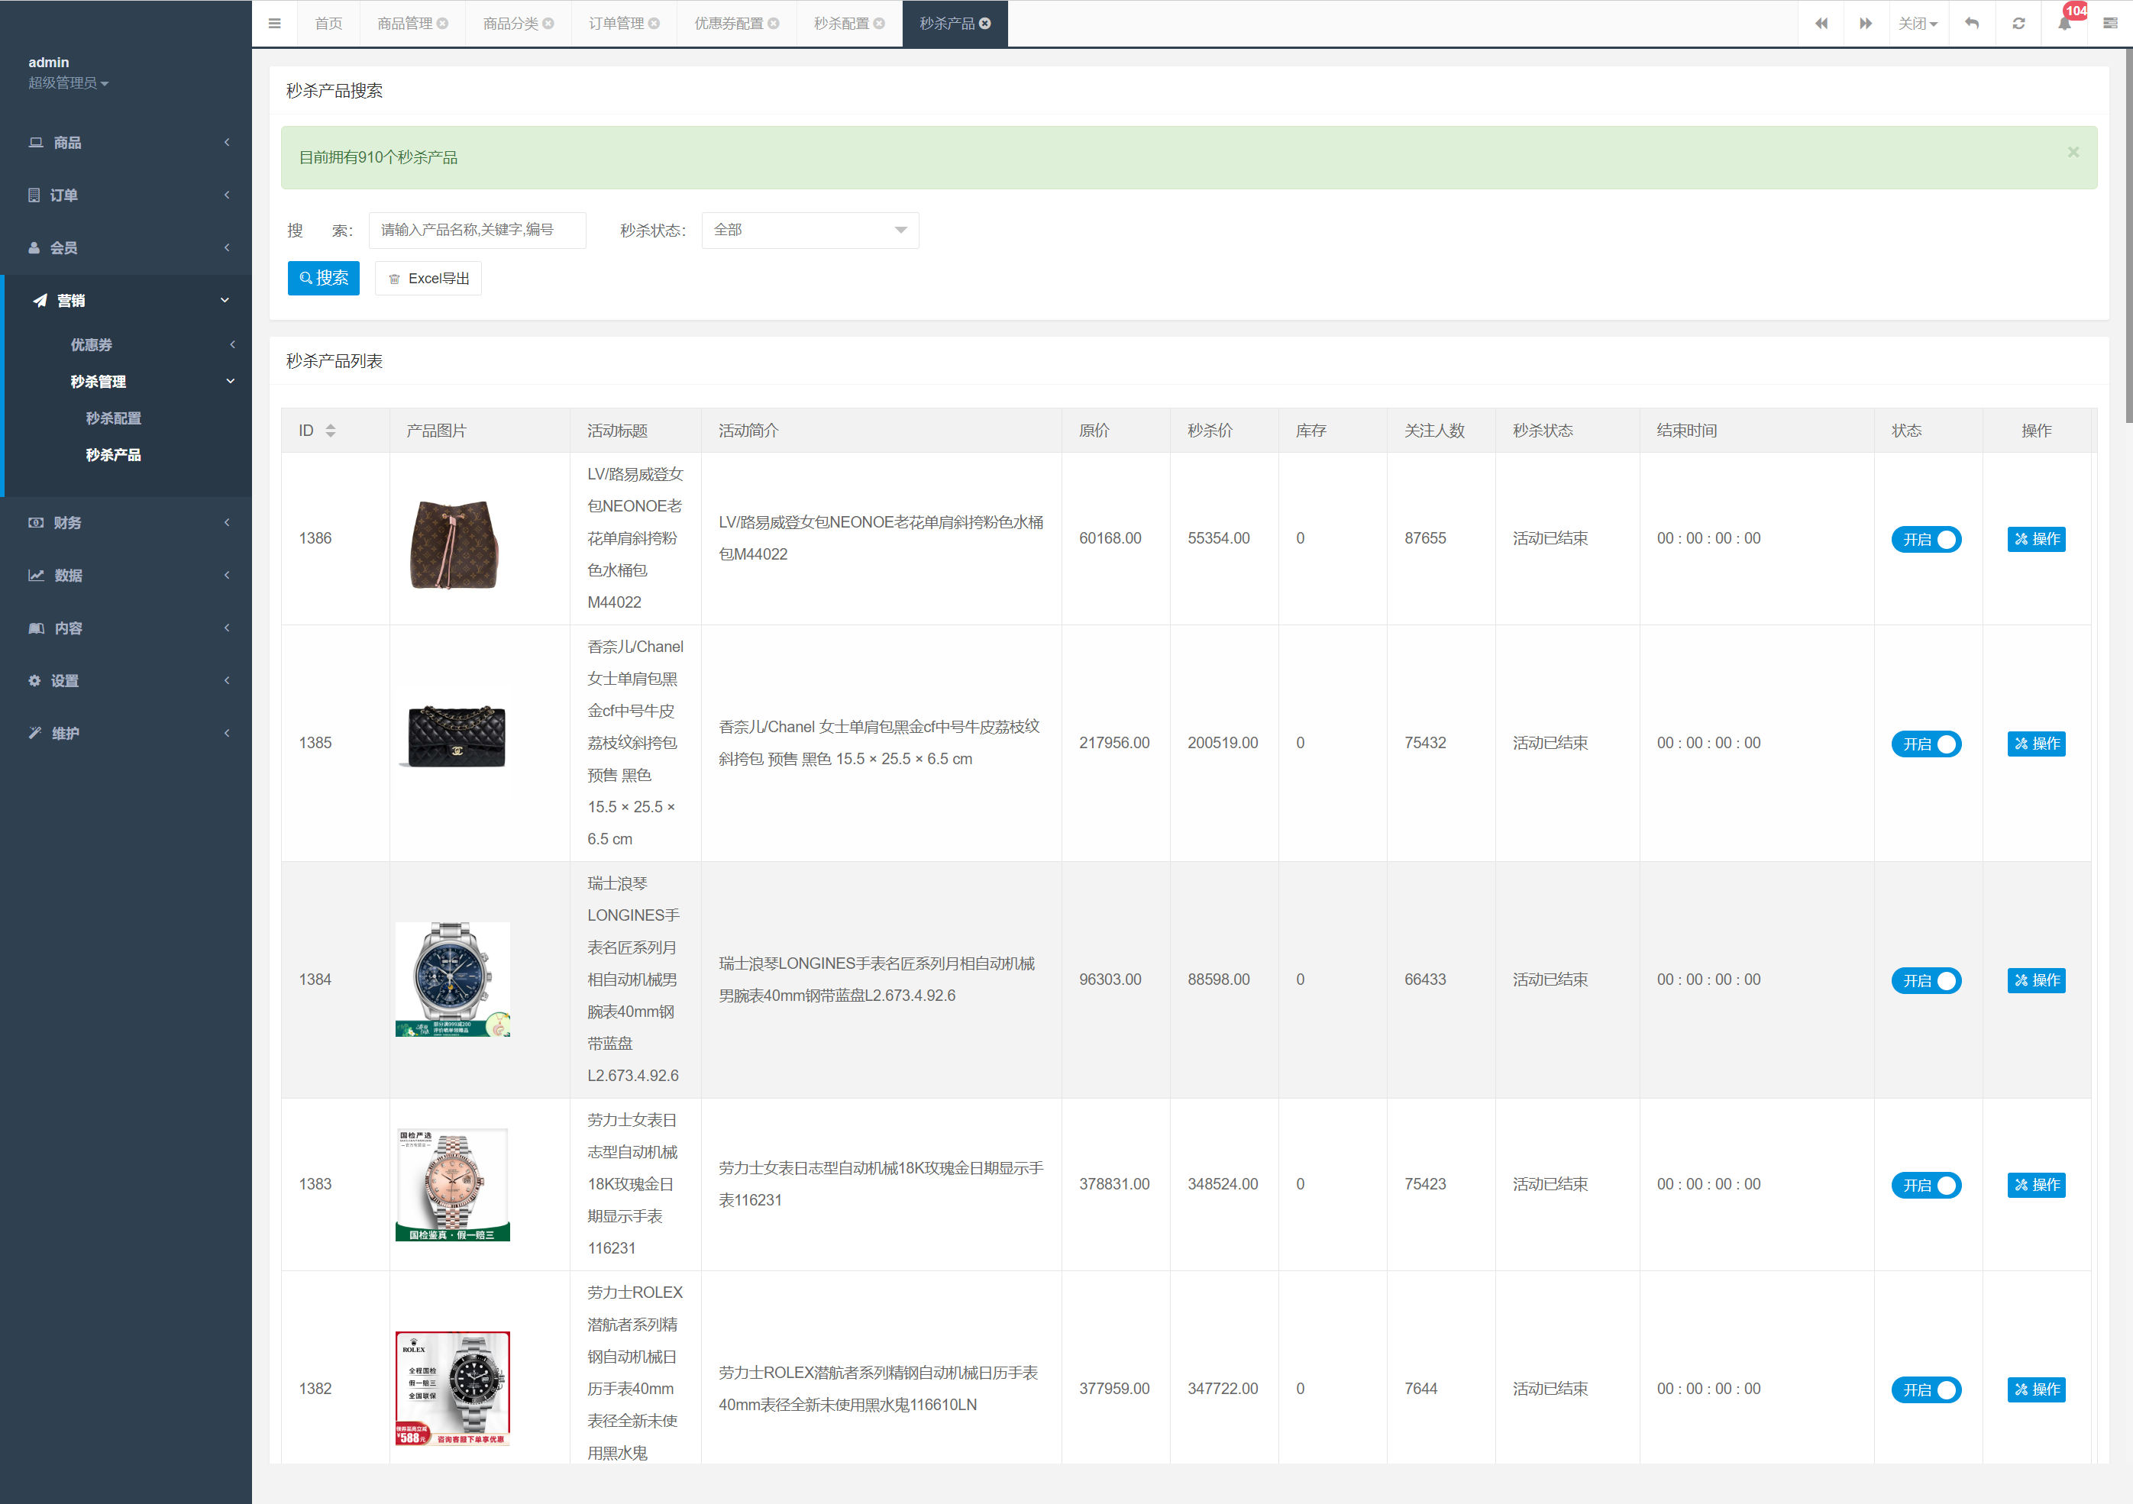This screenshot has width=2133, height=1504.
Task: Switch to the 商品分类 tab
Action: tap(510, 23)
